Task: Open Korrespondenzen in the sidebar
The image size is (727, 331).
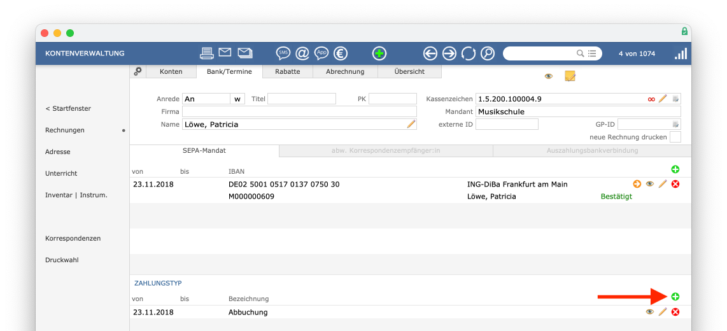Action: [73, 238]
